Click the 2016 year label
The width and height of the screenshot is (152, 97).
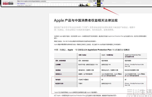(x=95, y=6)
